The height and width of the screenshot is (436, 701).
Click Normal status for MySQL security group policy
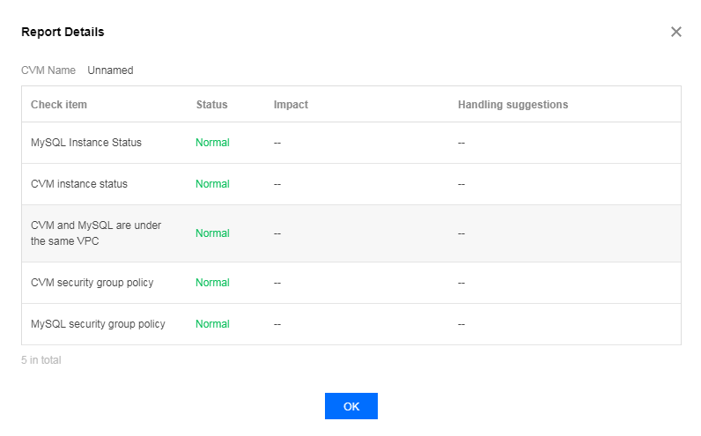coord(212,324)
